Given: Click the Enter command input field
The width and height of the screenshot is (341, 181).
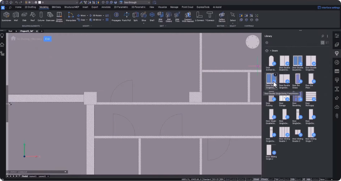Looking at the screenshot, I should pyautogui.click(x=37, y=172).
